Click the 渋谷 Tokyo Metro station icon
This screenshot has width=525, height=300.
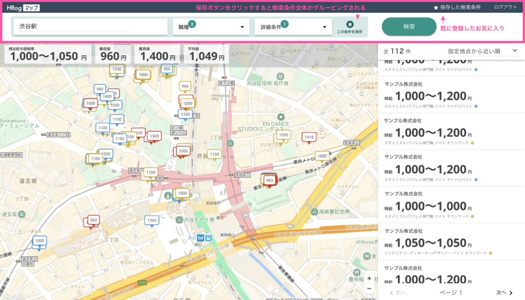point(200,238)
